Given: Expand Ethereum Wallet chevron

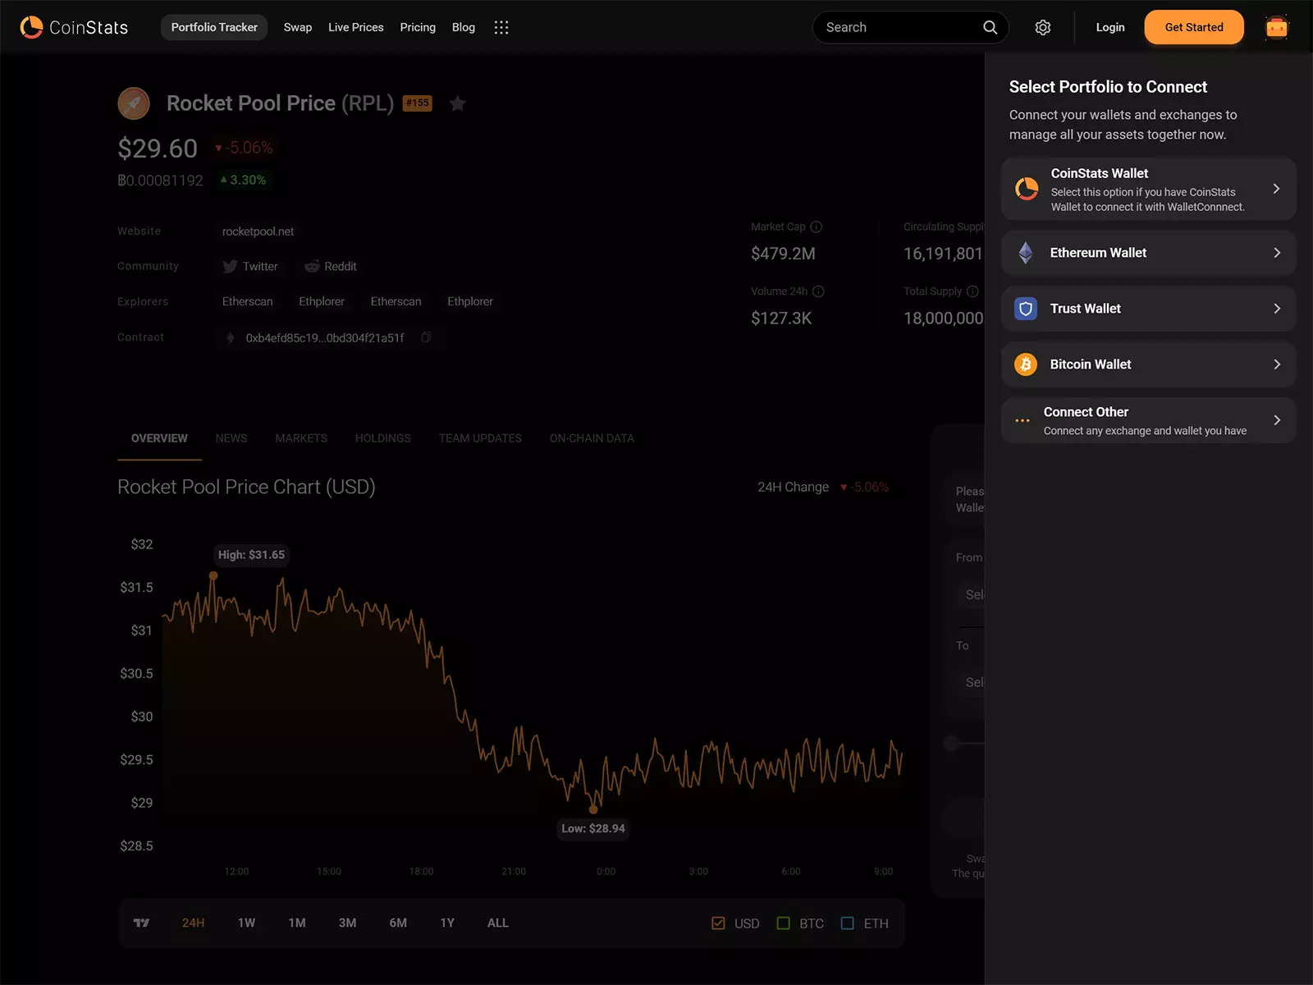Looking at the screenshot, I should (1277, 253).
